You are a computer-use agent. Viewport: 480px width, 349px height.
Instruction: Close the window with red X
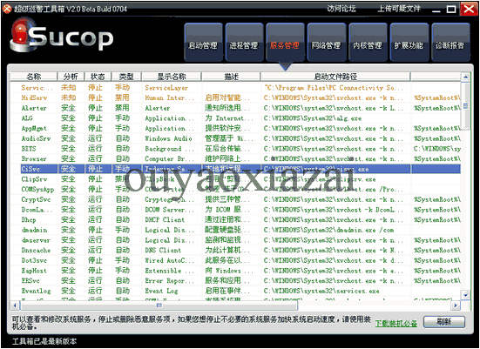pos(469,9)
